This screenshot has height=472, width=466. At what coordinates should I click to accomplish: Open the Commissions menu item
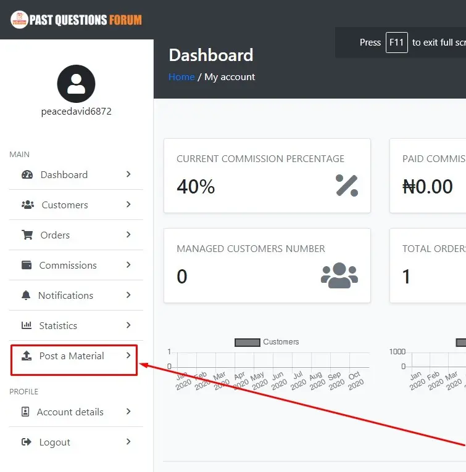[x=68, y=265]
